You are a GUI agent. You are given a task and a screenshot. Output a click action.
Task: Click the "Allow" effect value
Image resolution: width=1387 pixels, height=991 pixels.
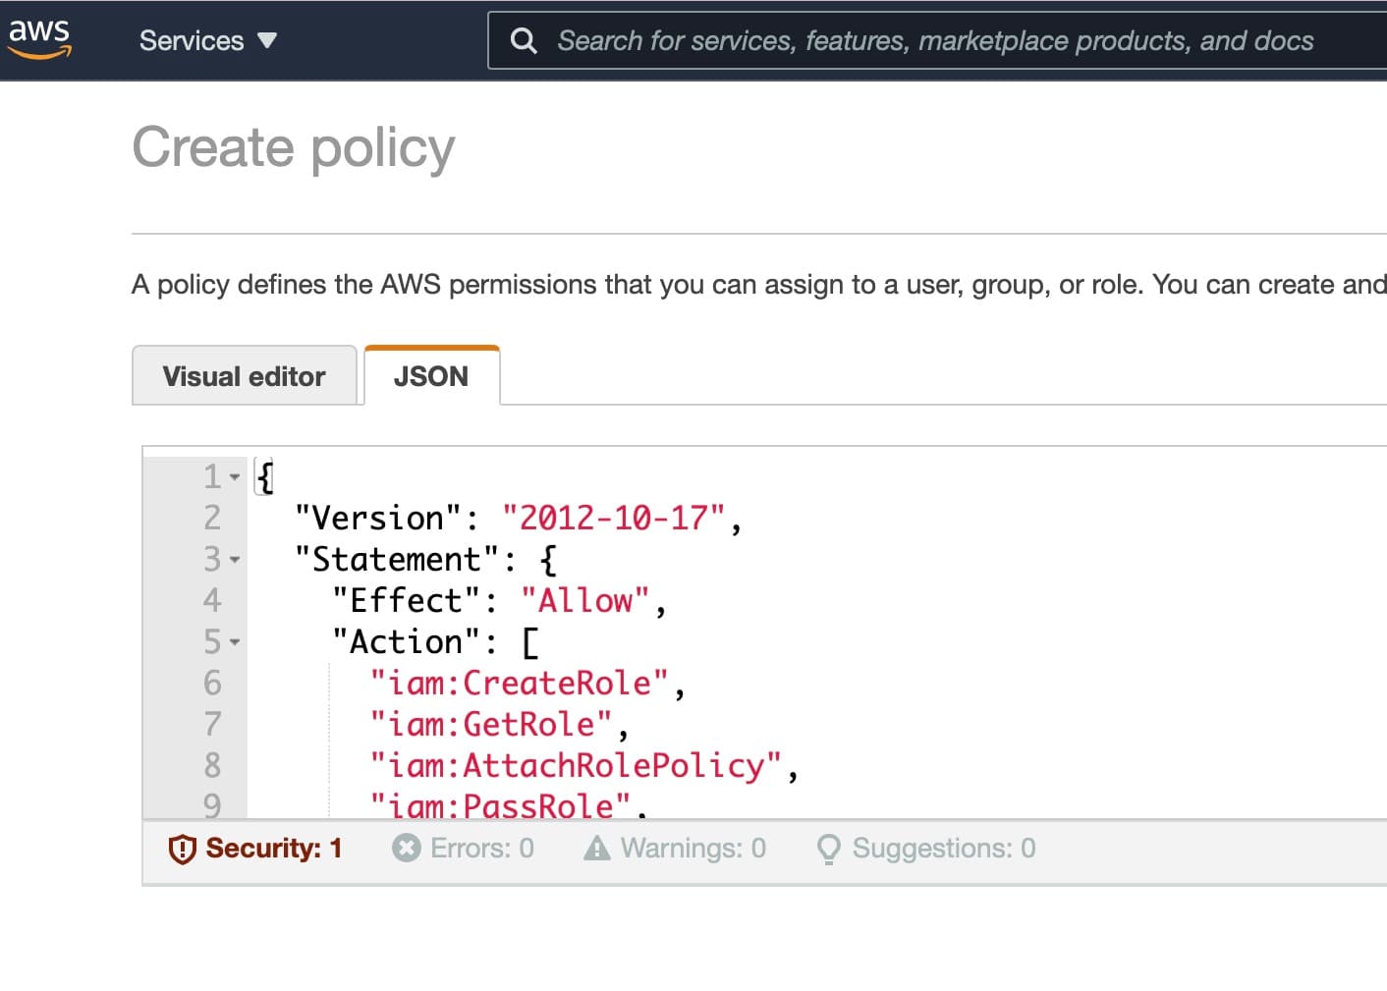[585, 600]
